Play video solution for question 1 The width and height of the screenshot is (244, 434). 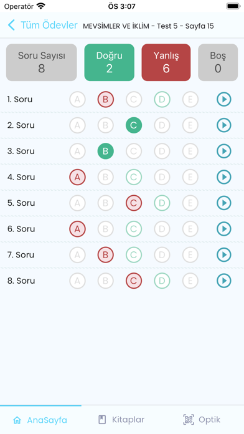click(223, 99)
